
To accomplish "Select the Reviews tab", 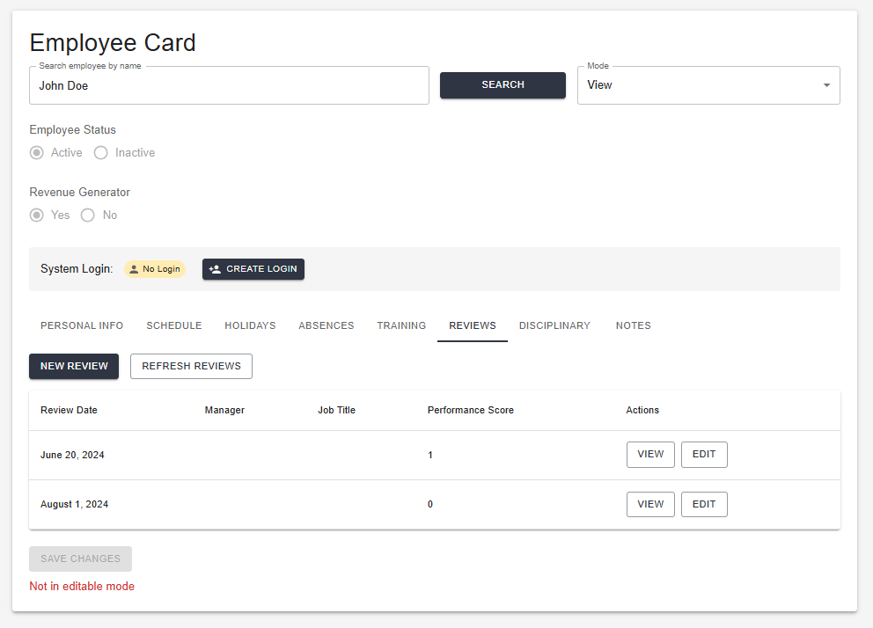I will [473, 326].
